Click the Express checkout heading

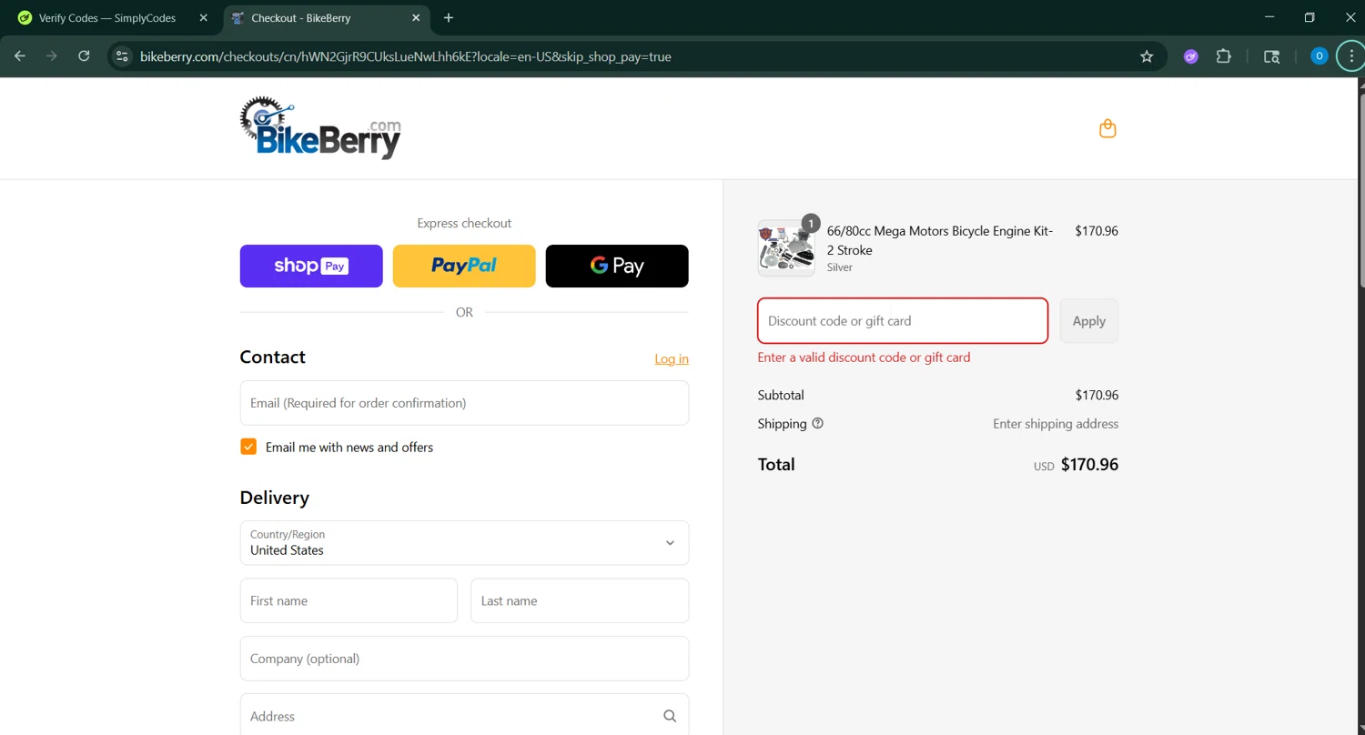point(464,223)
